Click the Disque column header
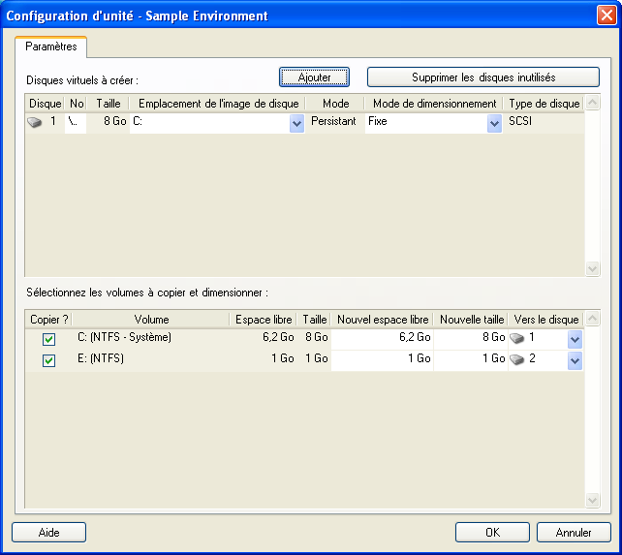This screenshot has width=622, height=555. pyautogui.click(x=45, y=104)
